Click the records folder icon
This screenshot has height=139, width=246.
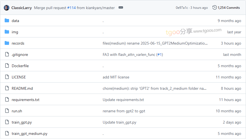(x=7, y=43)
